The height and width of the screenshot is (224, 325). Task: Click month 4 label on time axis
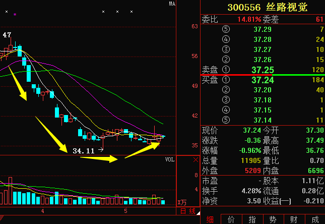click(42, 211)
